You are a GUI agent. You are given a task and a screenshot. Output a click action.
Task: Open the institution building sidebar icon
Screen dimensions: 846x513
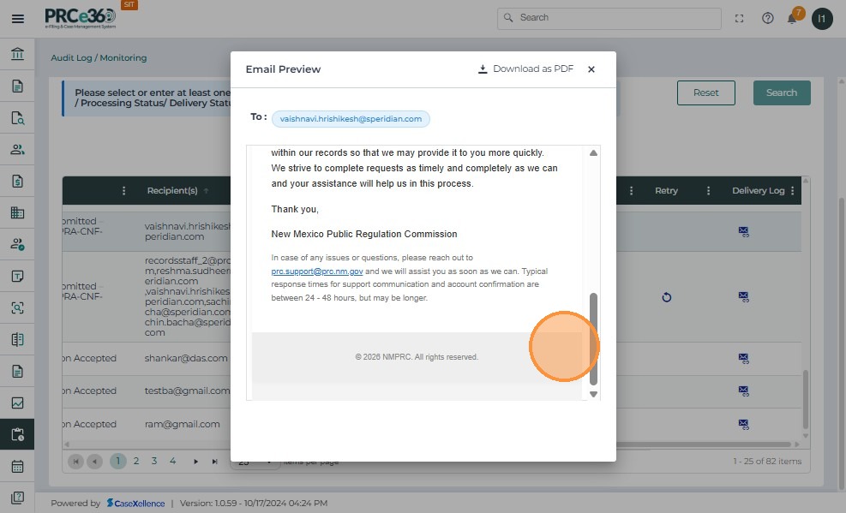pyautogui.click(x=17, y=54)
